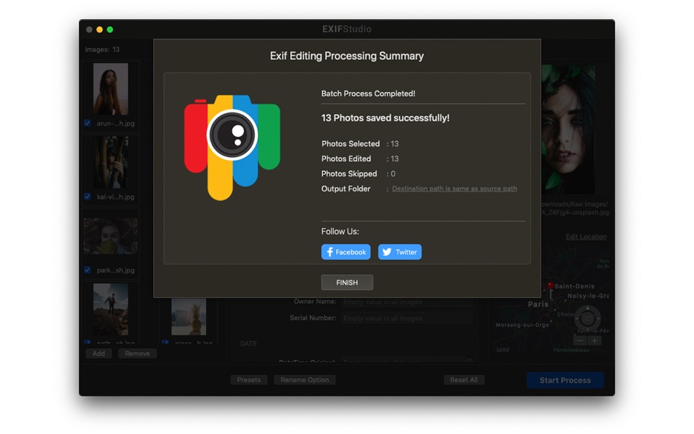Screen dimensions: 694x434
Task: Open the Facebook follow button
Action: (346, 252)
